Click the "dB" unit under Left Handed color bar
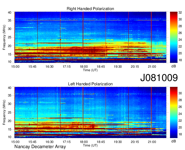Screen dimensions: 185x150 [x=174, y=141]
